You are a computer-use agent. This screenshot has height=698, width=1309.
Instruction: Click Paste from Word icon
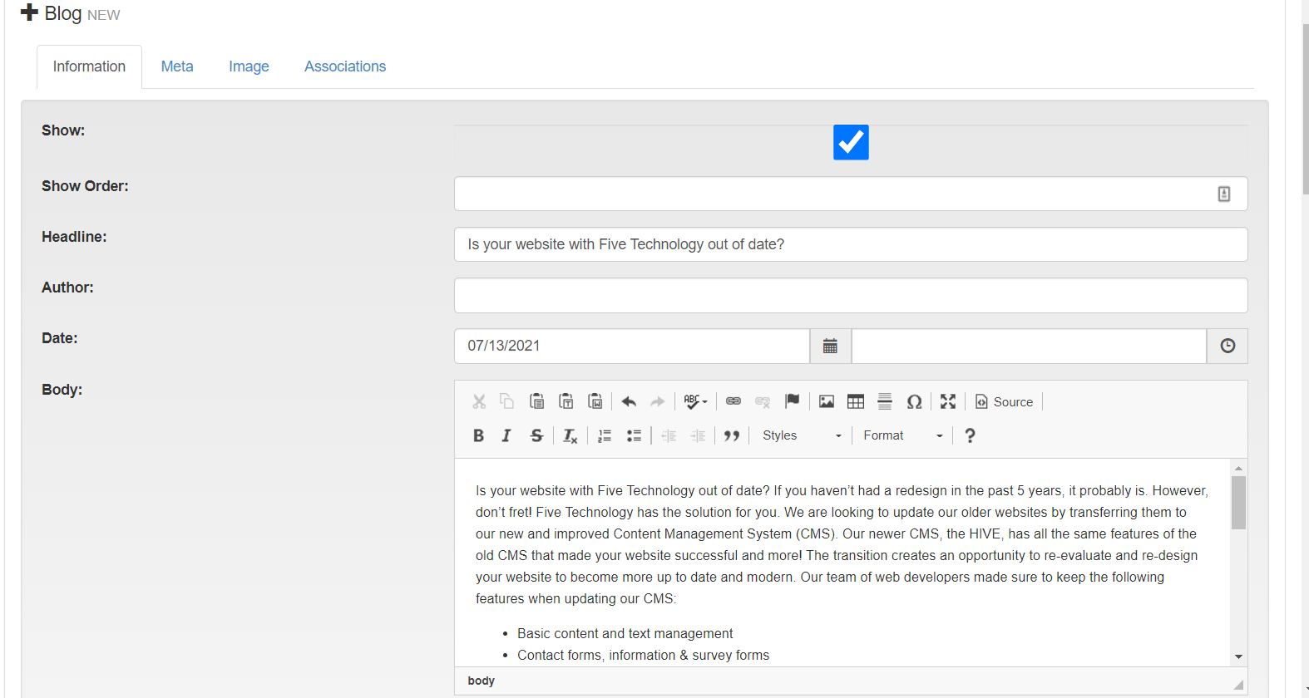coord(595,402)
